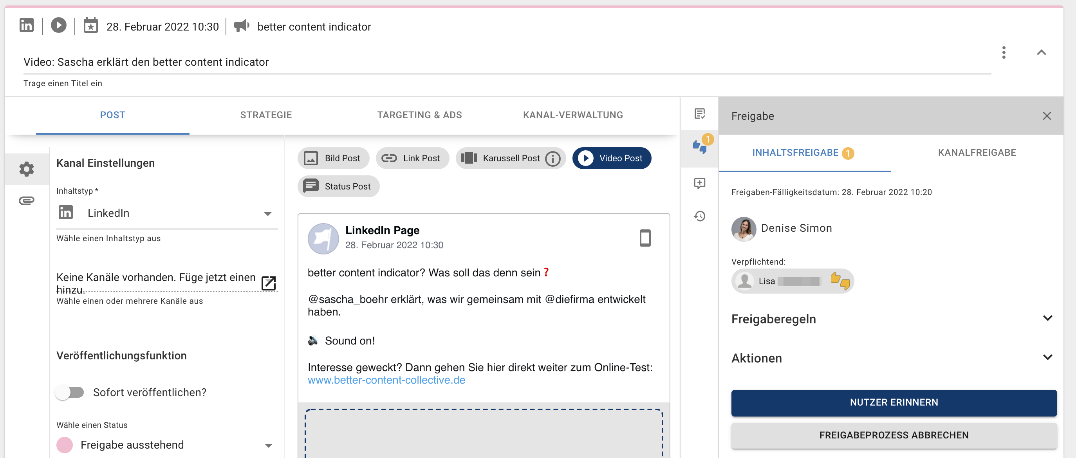Screen dimensions: 1076x458
Task: Expand the Freigaberegeln section
Action: [891, 319]
